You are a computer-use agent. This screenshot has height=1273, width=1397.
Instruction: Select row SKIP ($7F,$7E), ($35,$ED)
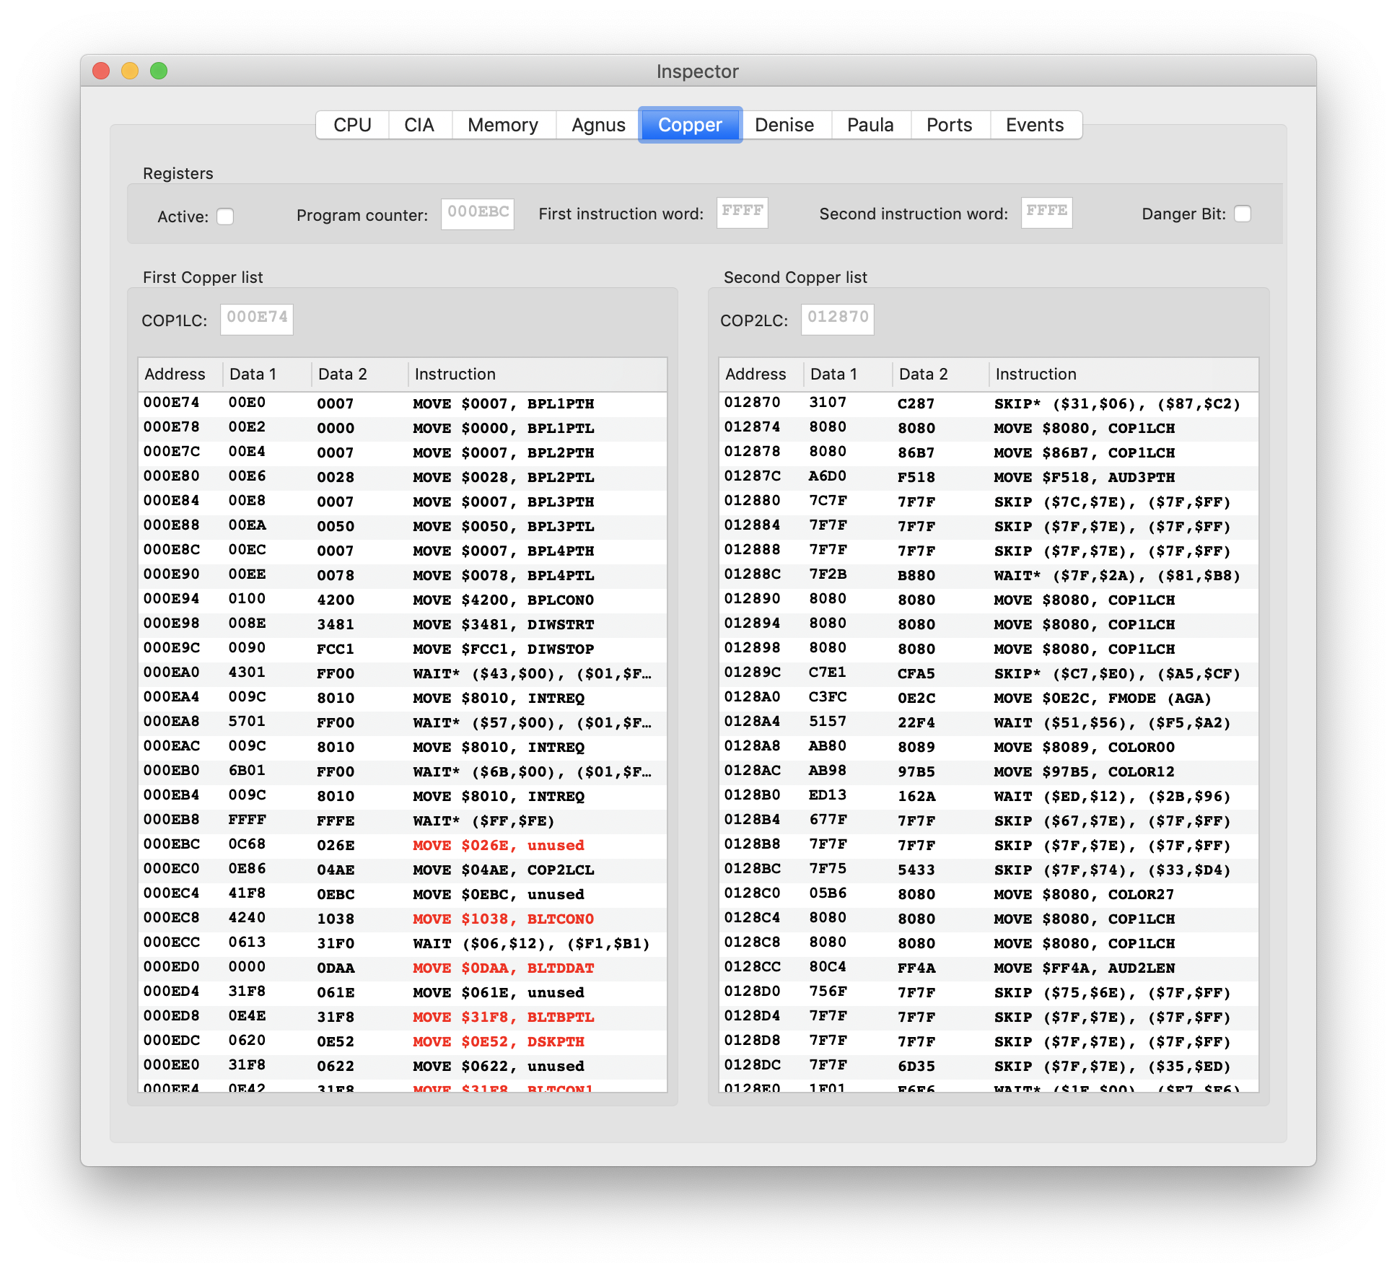(x=989, y=1066)
